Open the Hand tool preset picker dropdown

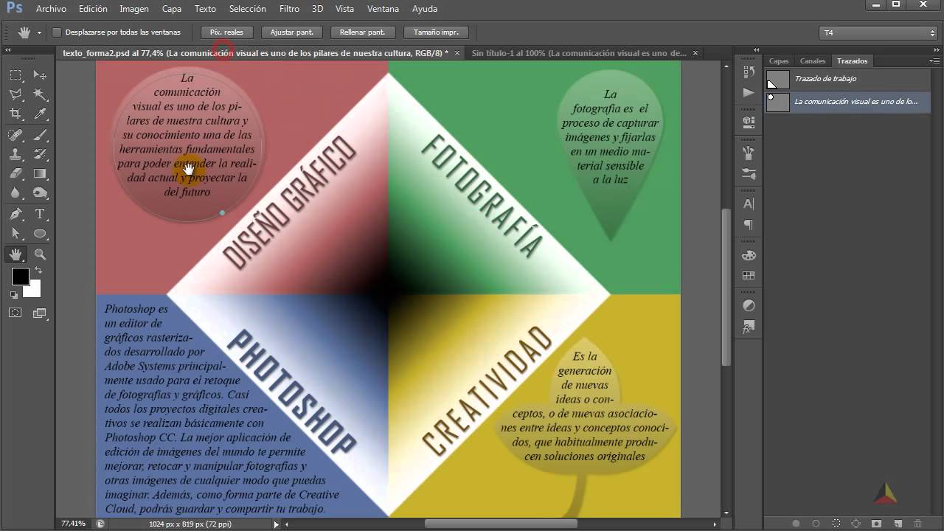click(x=39, y=33)
